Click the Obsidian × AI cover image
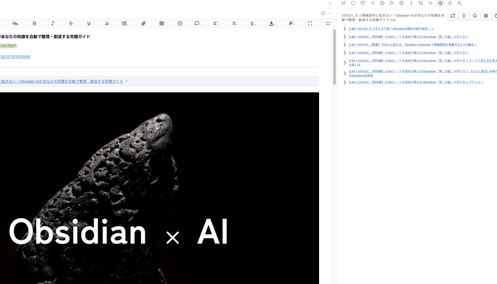 point(159,188)
